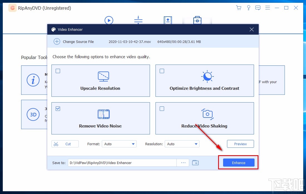Screen dimensions: 306x194
Task: Click the browse button with three dots
Action: [x=183, y=163]
